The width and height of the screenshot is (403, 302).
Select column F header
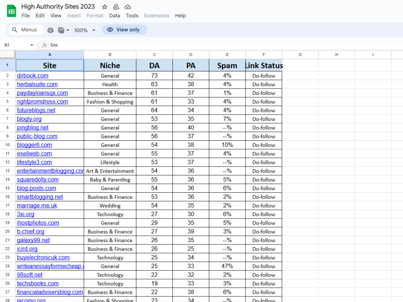click(264, 54)
